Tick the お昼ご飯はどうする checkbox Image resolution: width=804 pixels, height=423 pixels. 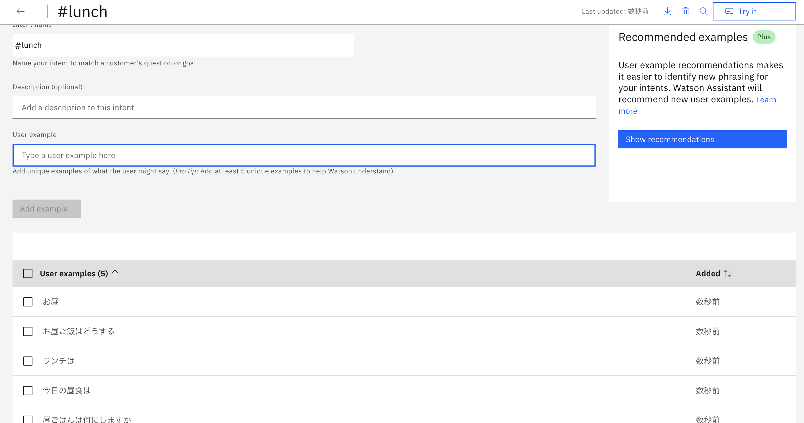28,331
